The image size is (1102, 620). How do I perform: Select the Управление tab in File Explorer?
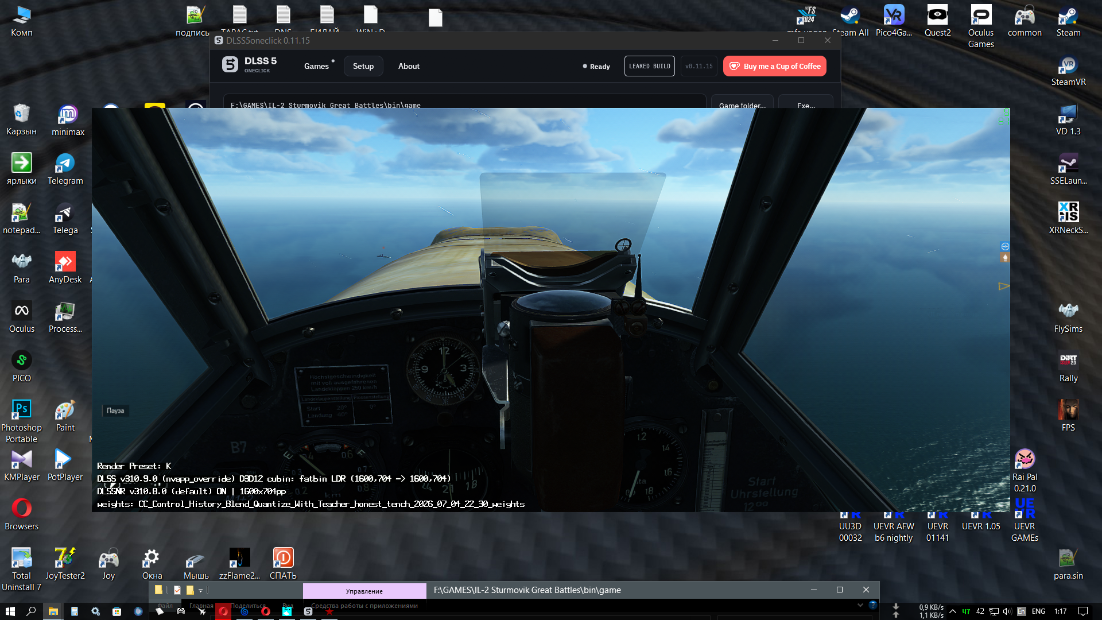pyautogui.click(x=364, y=591)
